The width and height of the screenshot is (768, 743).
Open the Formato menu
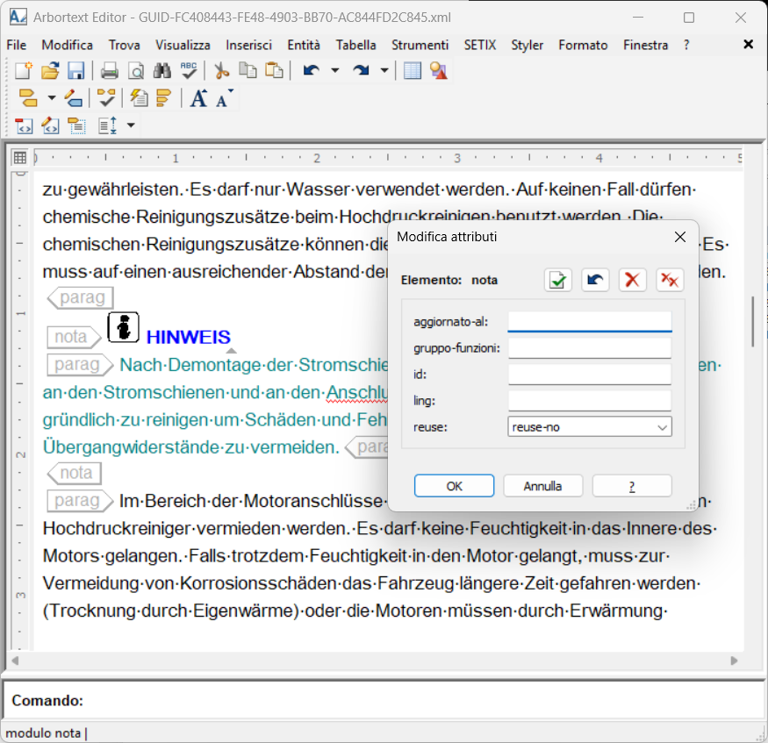coord(583,45)
